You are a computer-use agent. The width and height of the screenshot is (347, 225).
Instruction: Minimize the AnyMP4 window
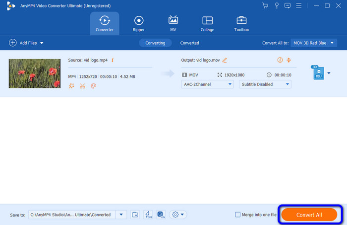316,6
